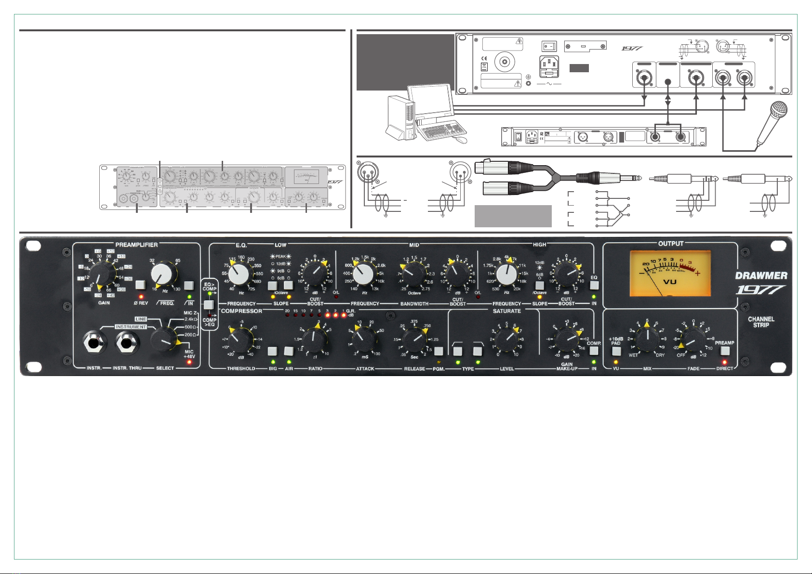Click the preamplifier GAIN knob
Screen dimensions: 812x574
pos(102,274)
